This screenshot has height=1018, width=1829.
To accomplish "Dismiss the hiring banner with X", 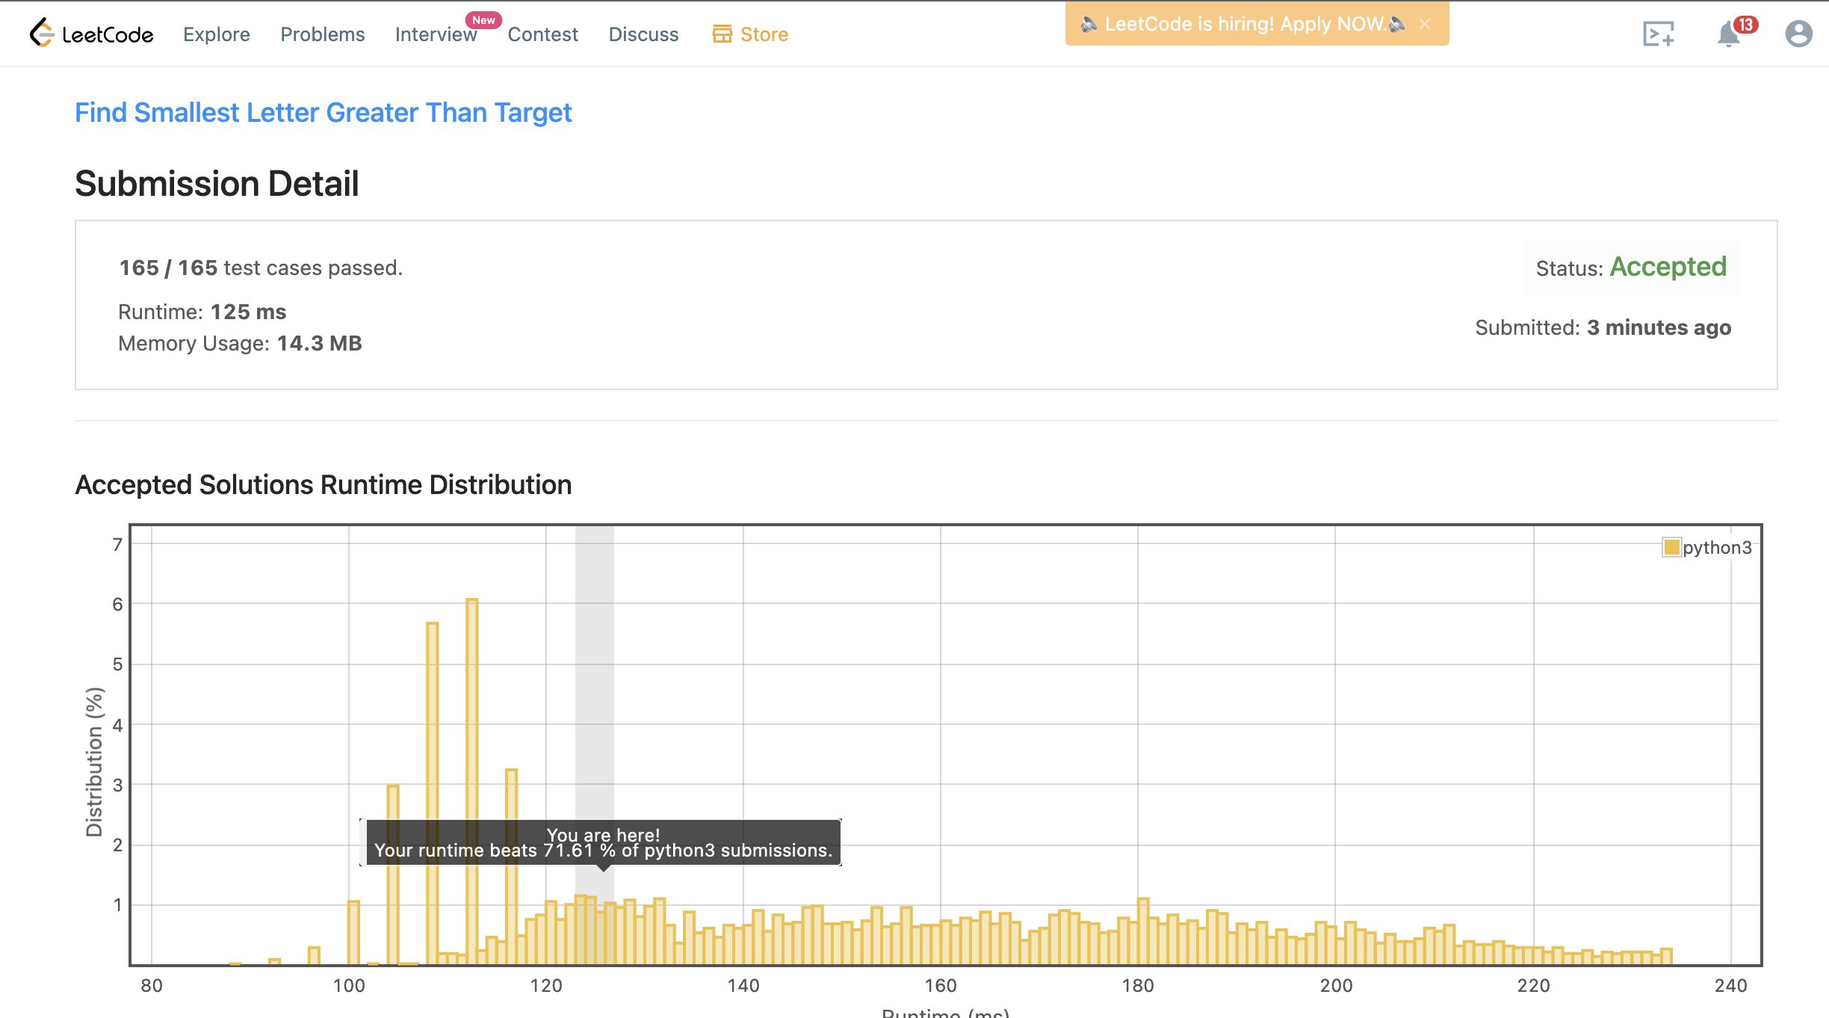I will click(1425, 24).
